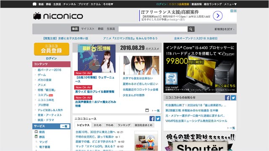Open 静画 in top navigation bar
This screenshot has width=269, height=151.
click(x=48, y=4)
